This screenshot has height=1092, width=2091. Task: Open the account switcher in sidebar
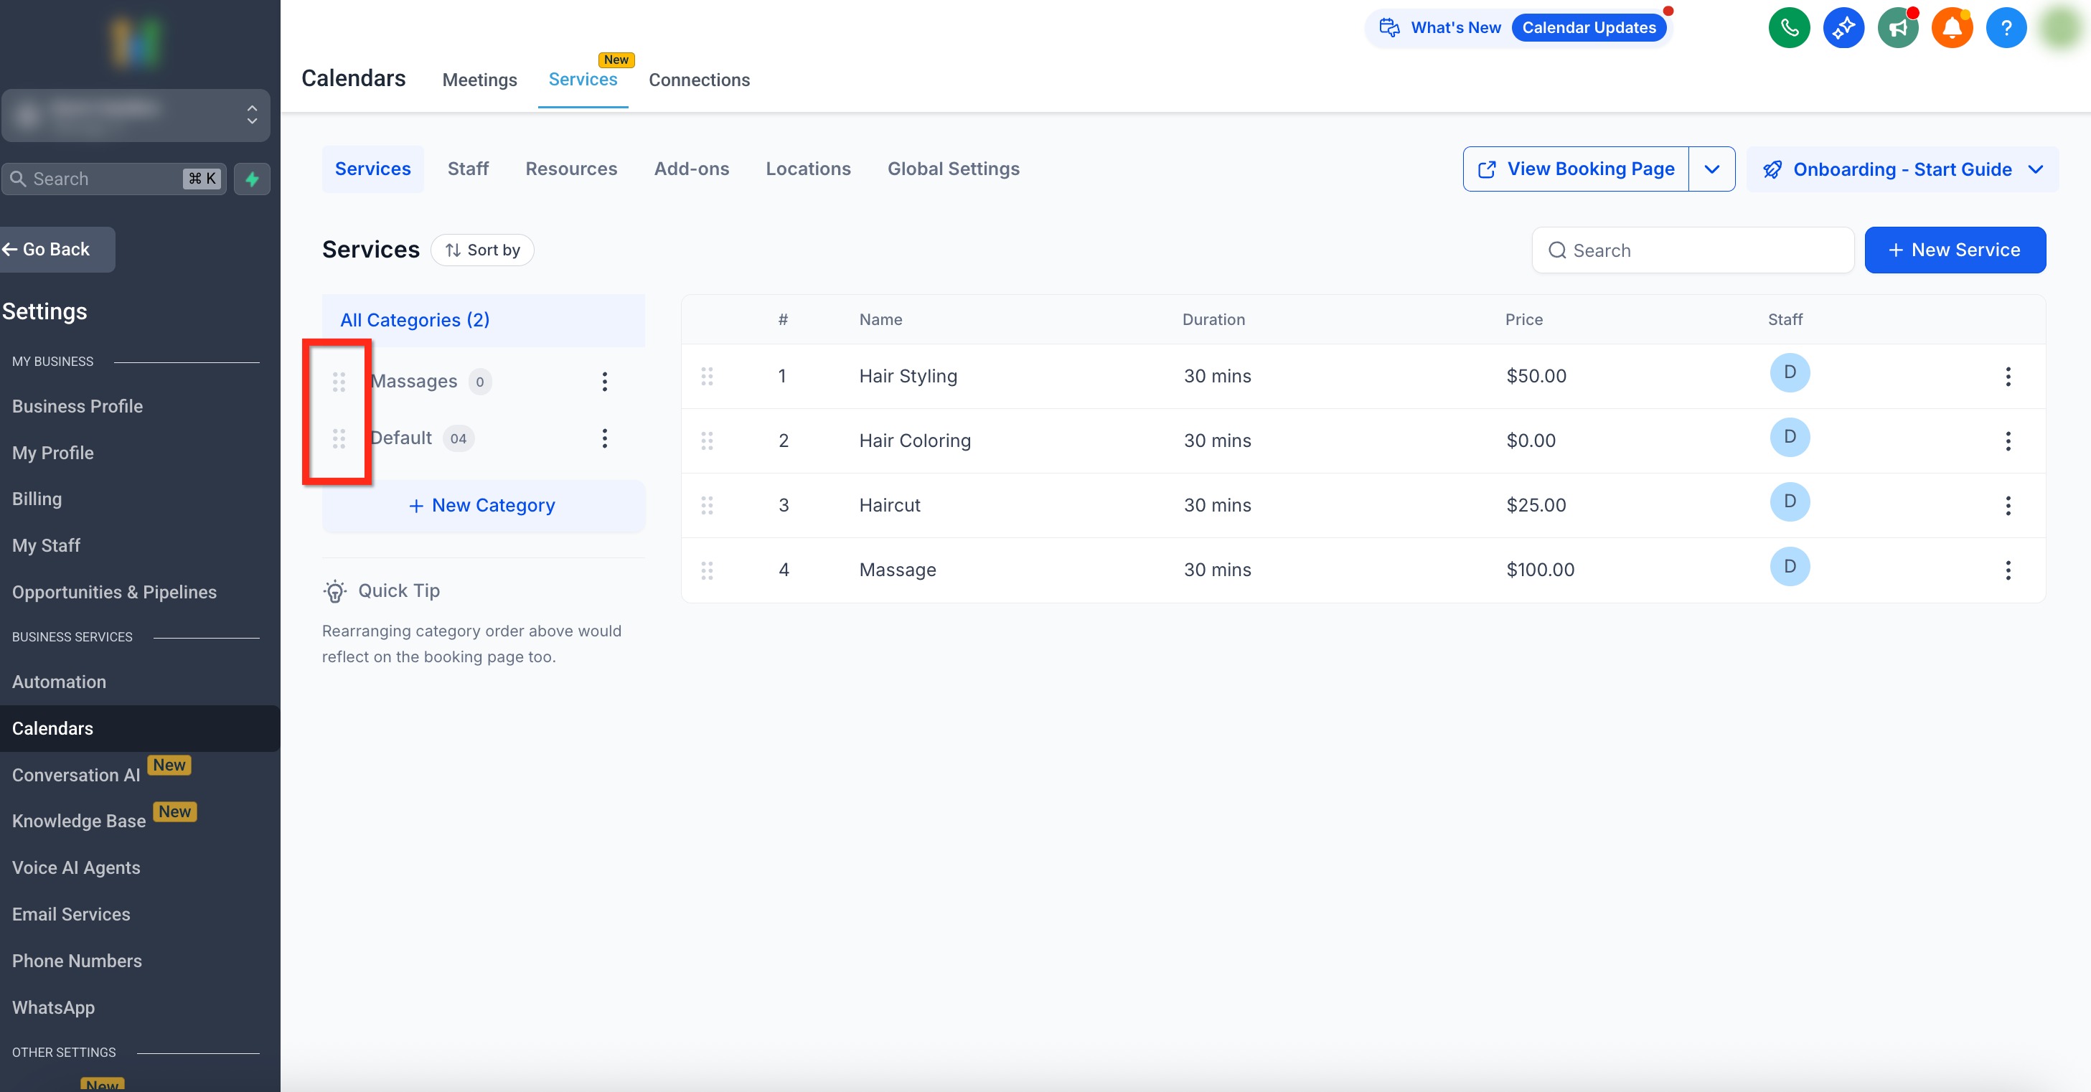(x=136, y=116)
